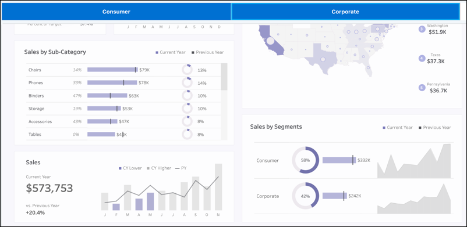Click the Accessories 8% donut icon

pos(187,121)
